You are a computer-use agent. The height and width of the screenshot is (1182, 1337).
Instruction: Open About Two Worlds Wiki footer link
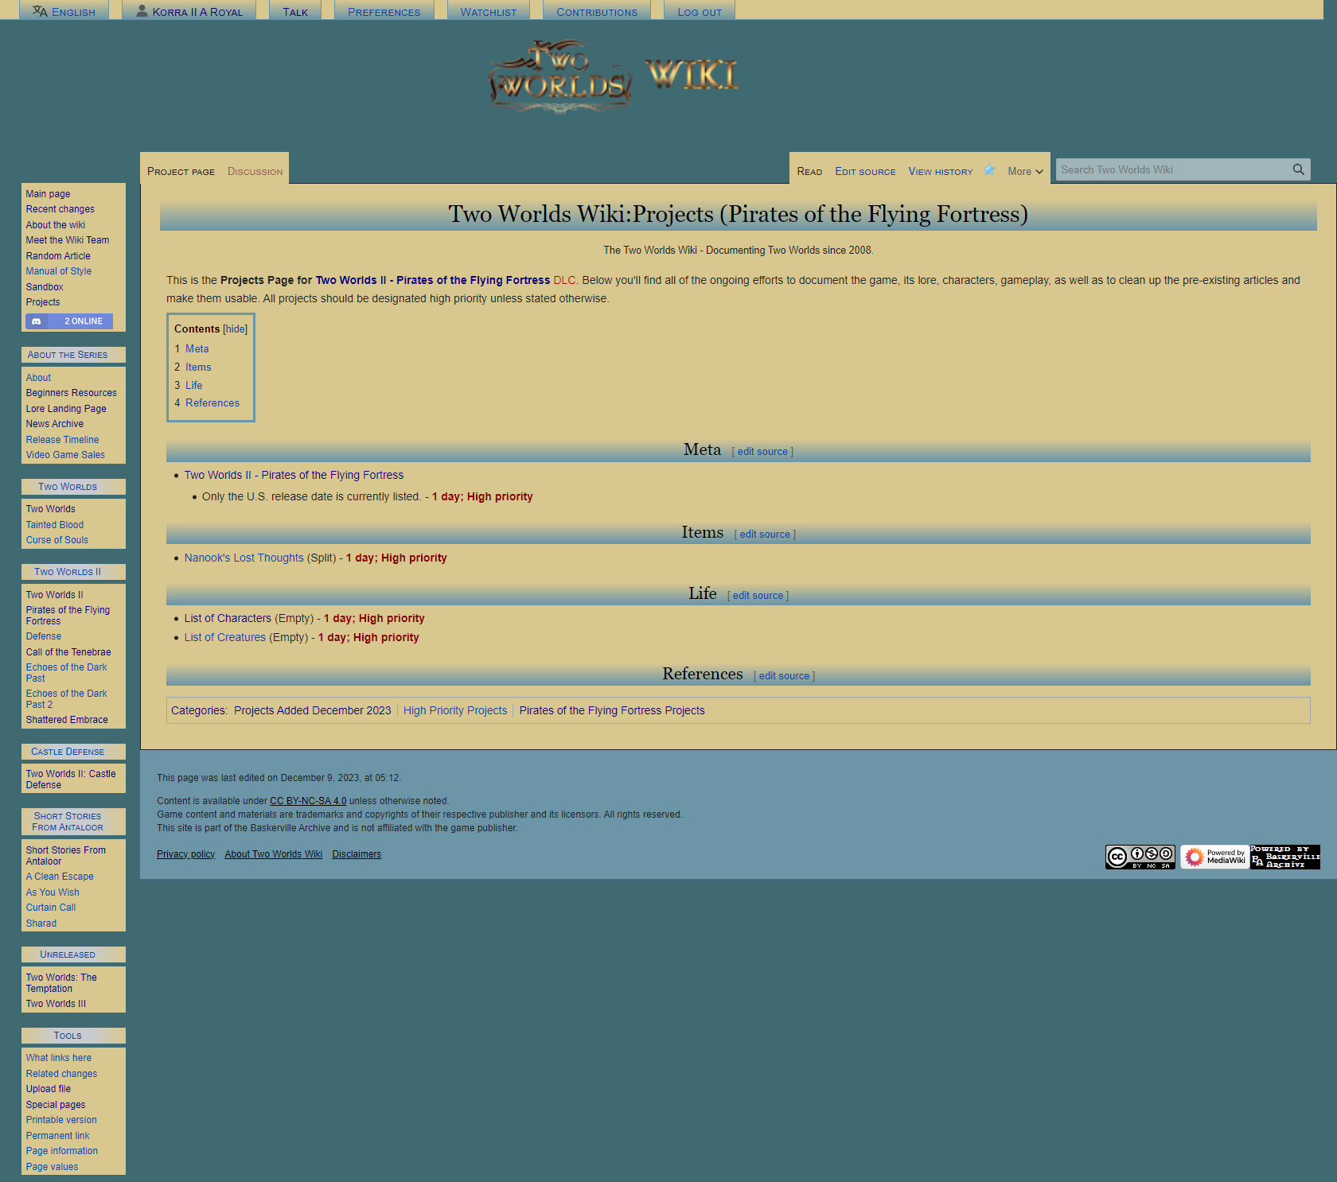(273, 854)
